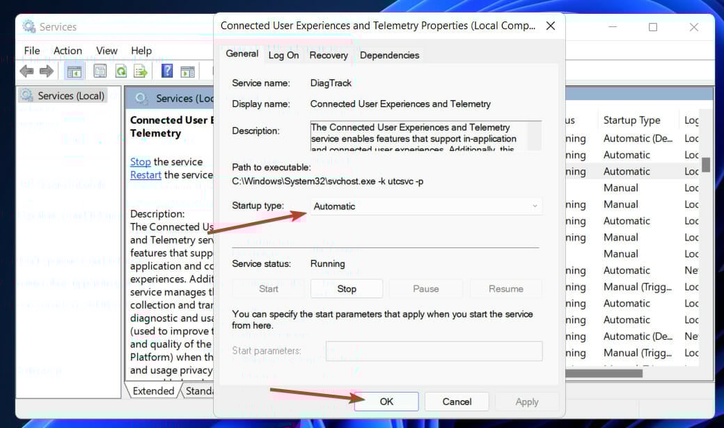This screenshot has height=428, width=724.
Task: Open the Action menu
Action: tap(68, 50)
